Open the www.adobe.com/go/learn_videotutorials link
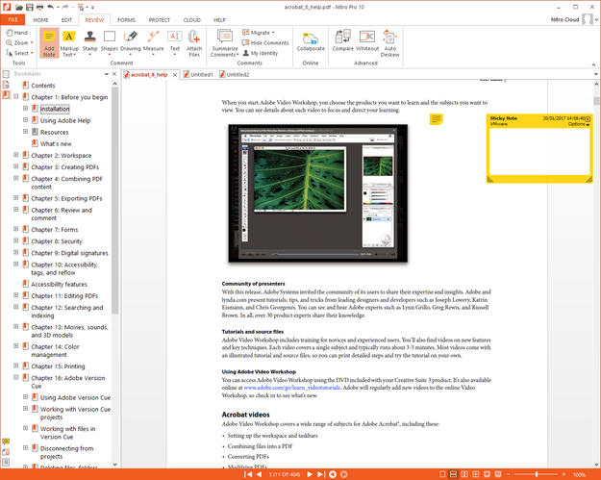Screen dimensions: 601x480 (x=292, y=388)
